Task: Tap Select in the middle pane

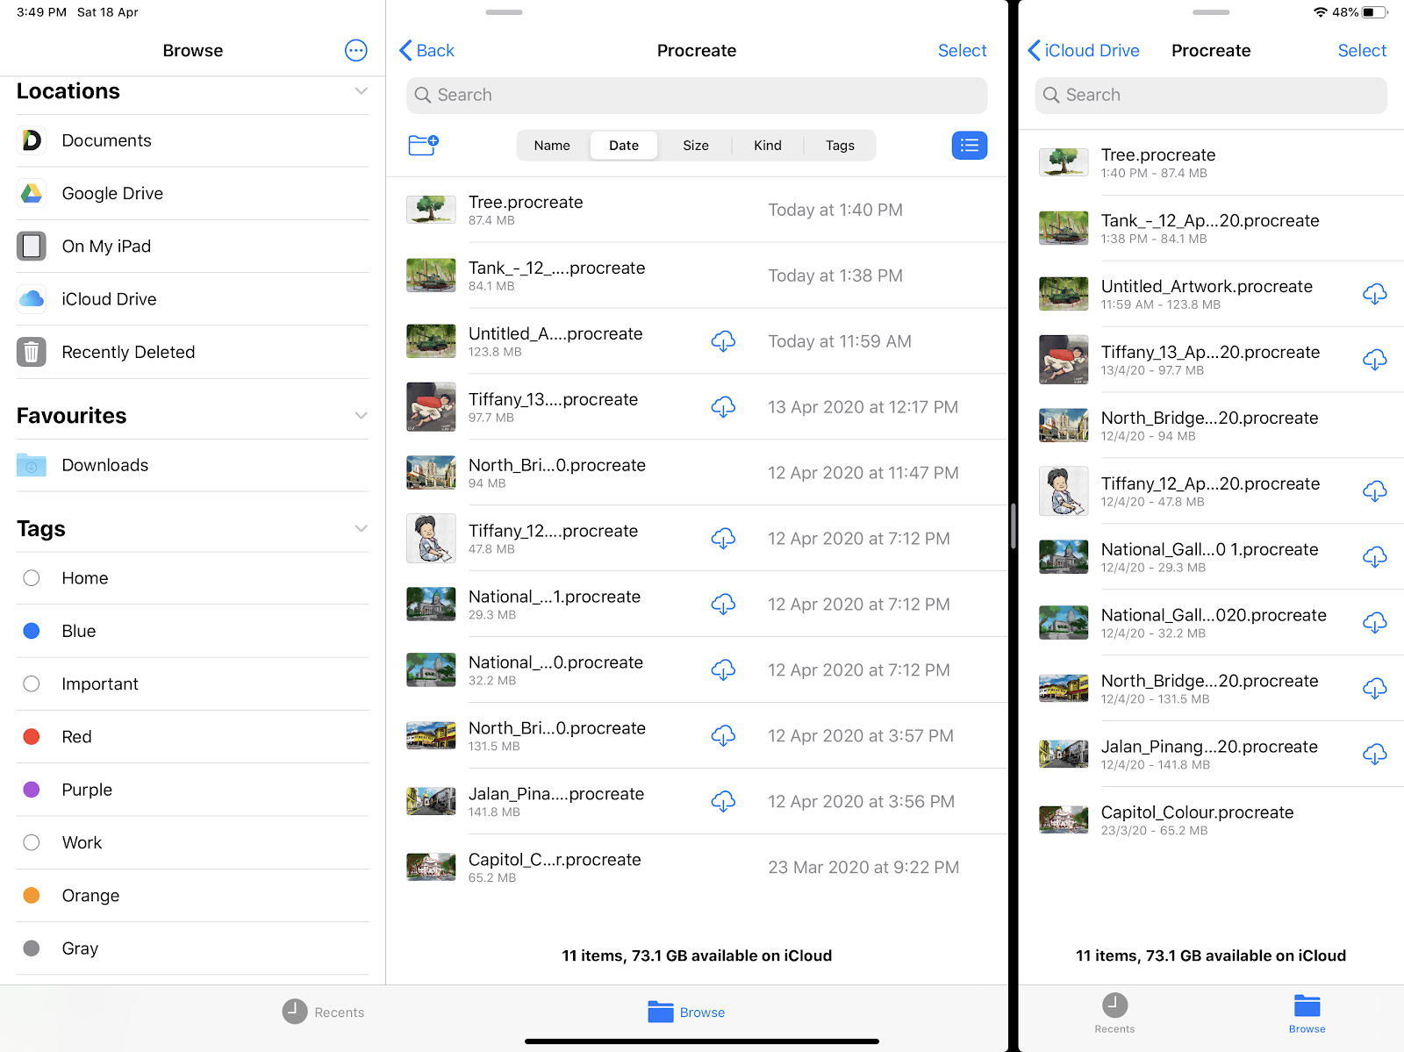Action: click(962, 51)
